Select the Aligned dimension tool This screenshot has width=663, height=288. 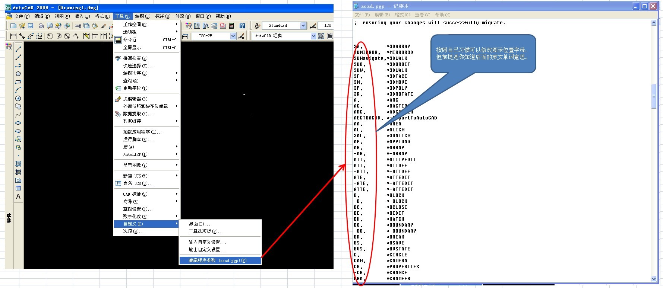(x=22, y=36)
